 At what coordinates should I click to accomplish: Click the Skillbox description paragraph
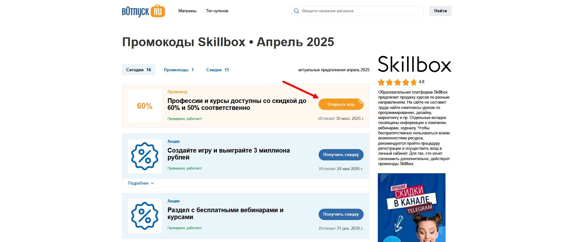(414, 128)
